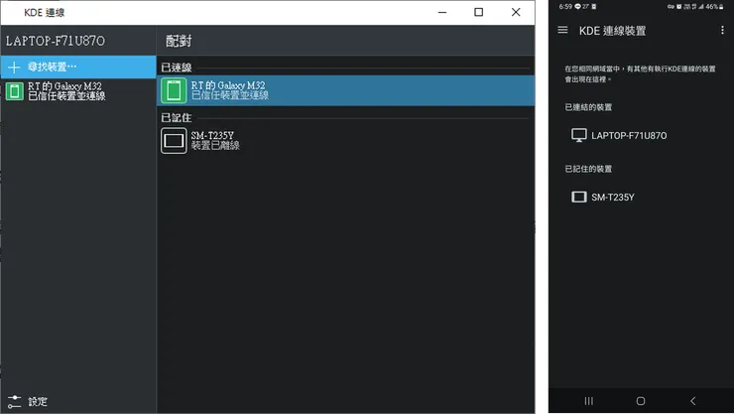Viewport: 734px width, 414px height.
Task: Click the phone's KDE 連線裝置 title
Action: (612, 31)
